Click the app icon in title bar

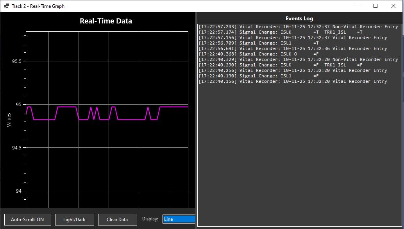click(6, 6)
